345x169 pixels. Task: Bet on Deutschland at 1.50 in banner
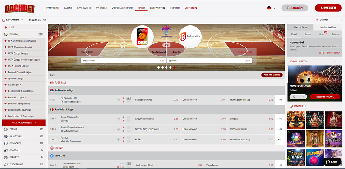123,60
